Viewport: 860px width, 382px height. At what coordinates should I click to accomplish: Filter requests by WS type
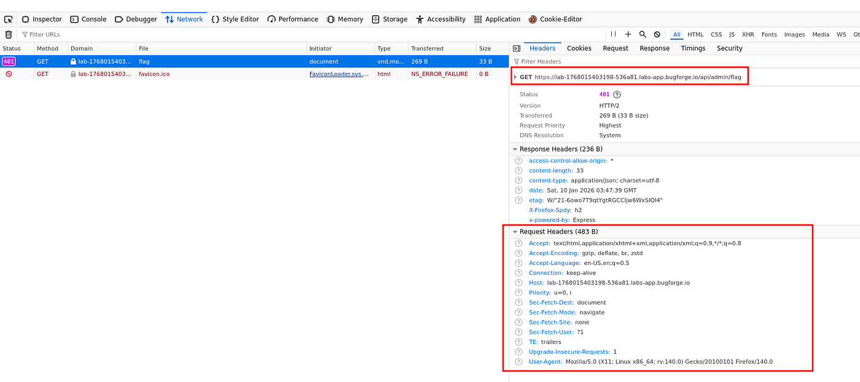[841, 34]
